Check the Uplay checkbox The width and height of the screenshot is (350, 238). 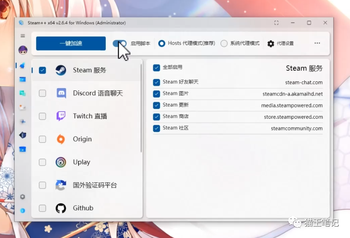click(42, 162)
